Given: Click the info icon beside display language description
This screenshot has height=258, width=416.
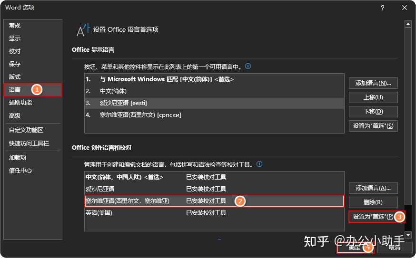Looking at the screenshot, I should [x=248, y=66].
